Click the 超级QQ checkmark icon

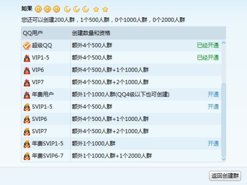click(x=27, y=45)
